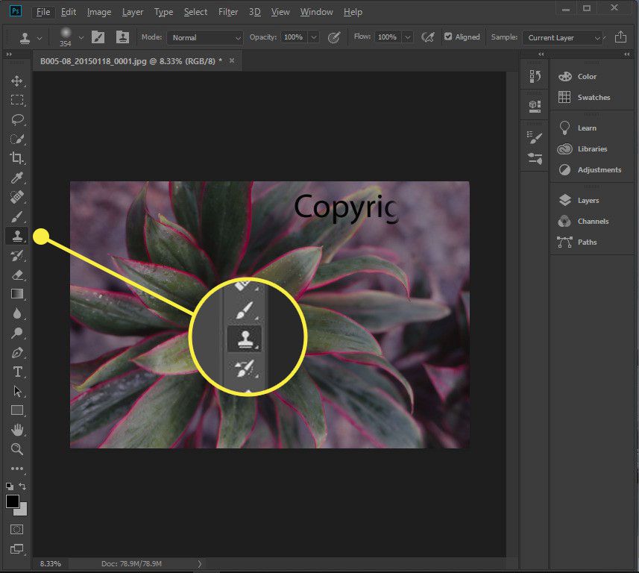The height and width of the screenshot is (573, 639).
Task: Open the Adjustments panel
Action: (x=590, y=169)
